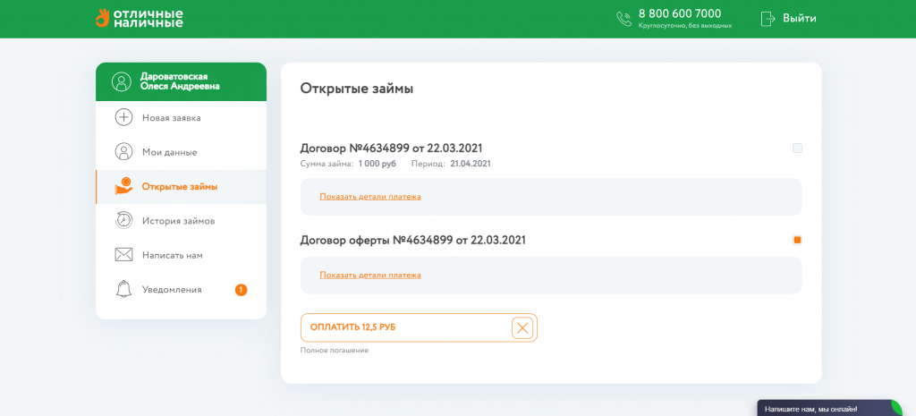
Task: Click the clock icon for История займов
Action: pos(123,221)
